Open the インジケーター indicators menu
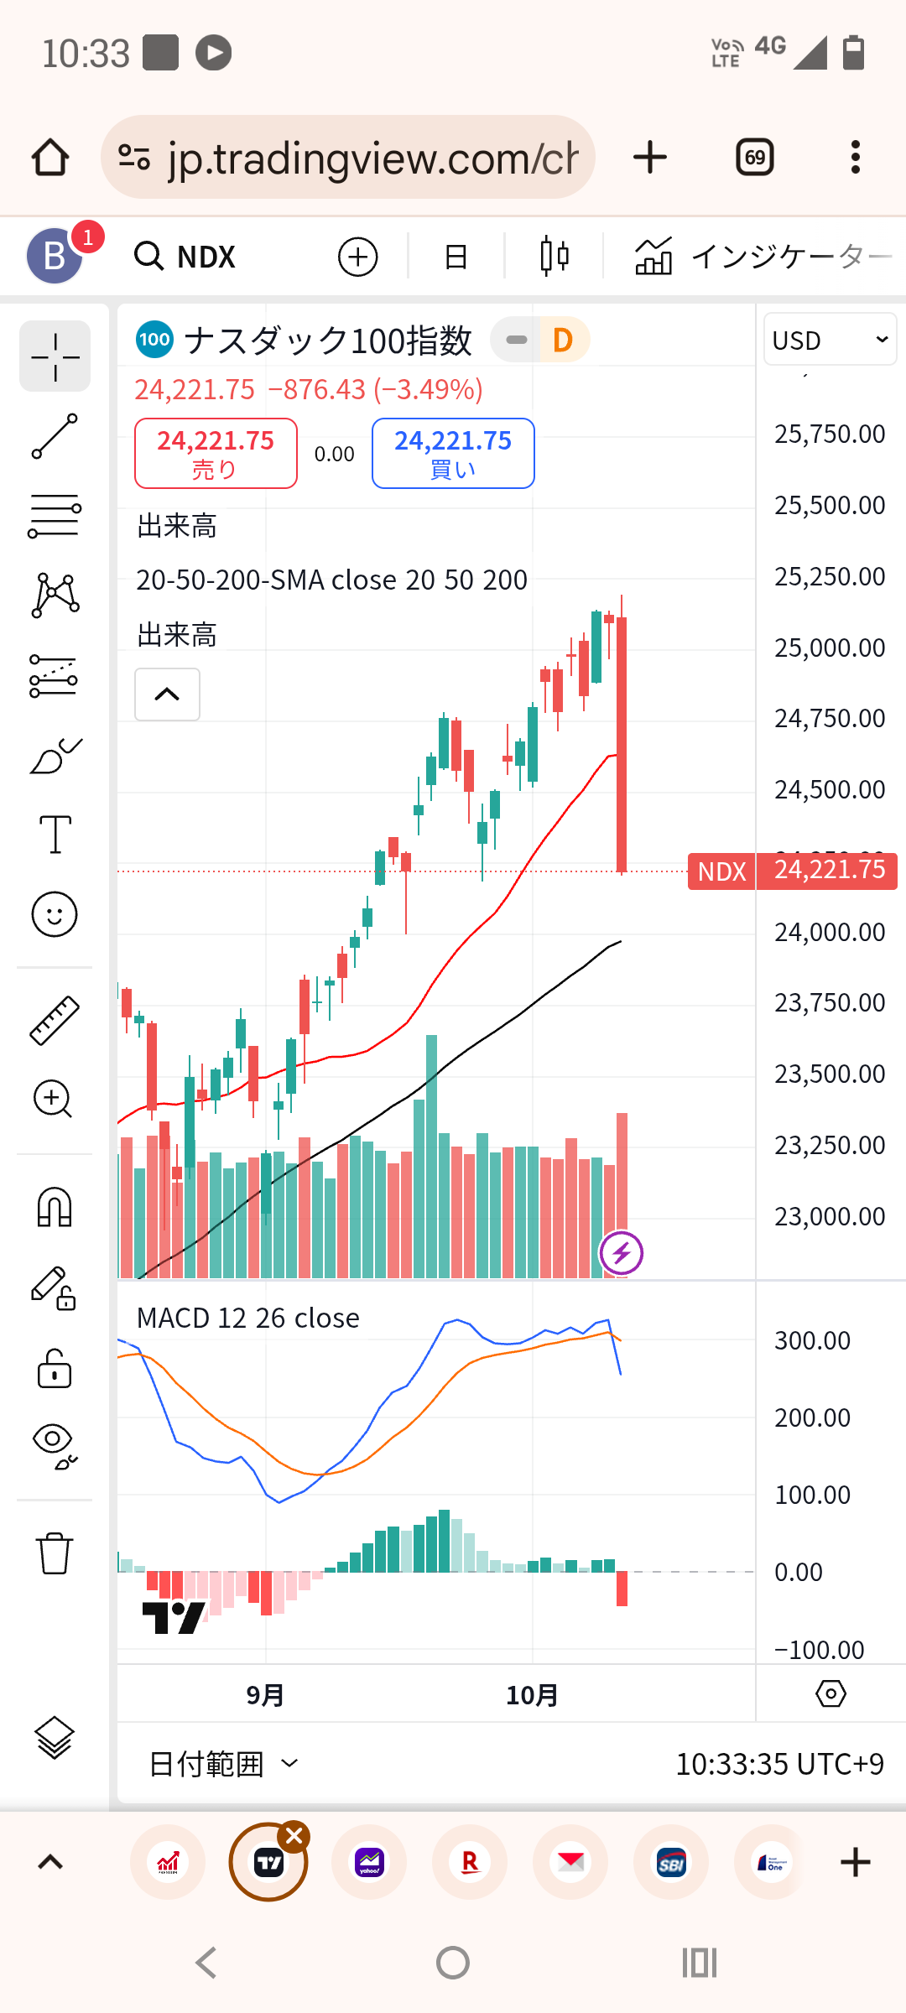 (x=762, y=257)
